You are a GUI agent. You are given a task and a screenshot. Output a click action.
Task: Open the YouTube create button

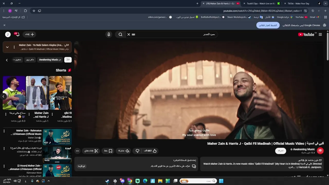point(30,34)
